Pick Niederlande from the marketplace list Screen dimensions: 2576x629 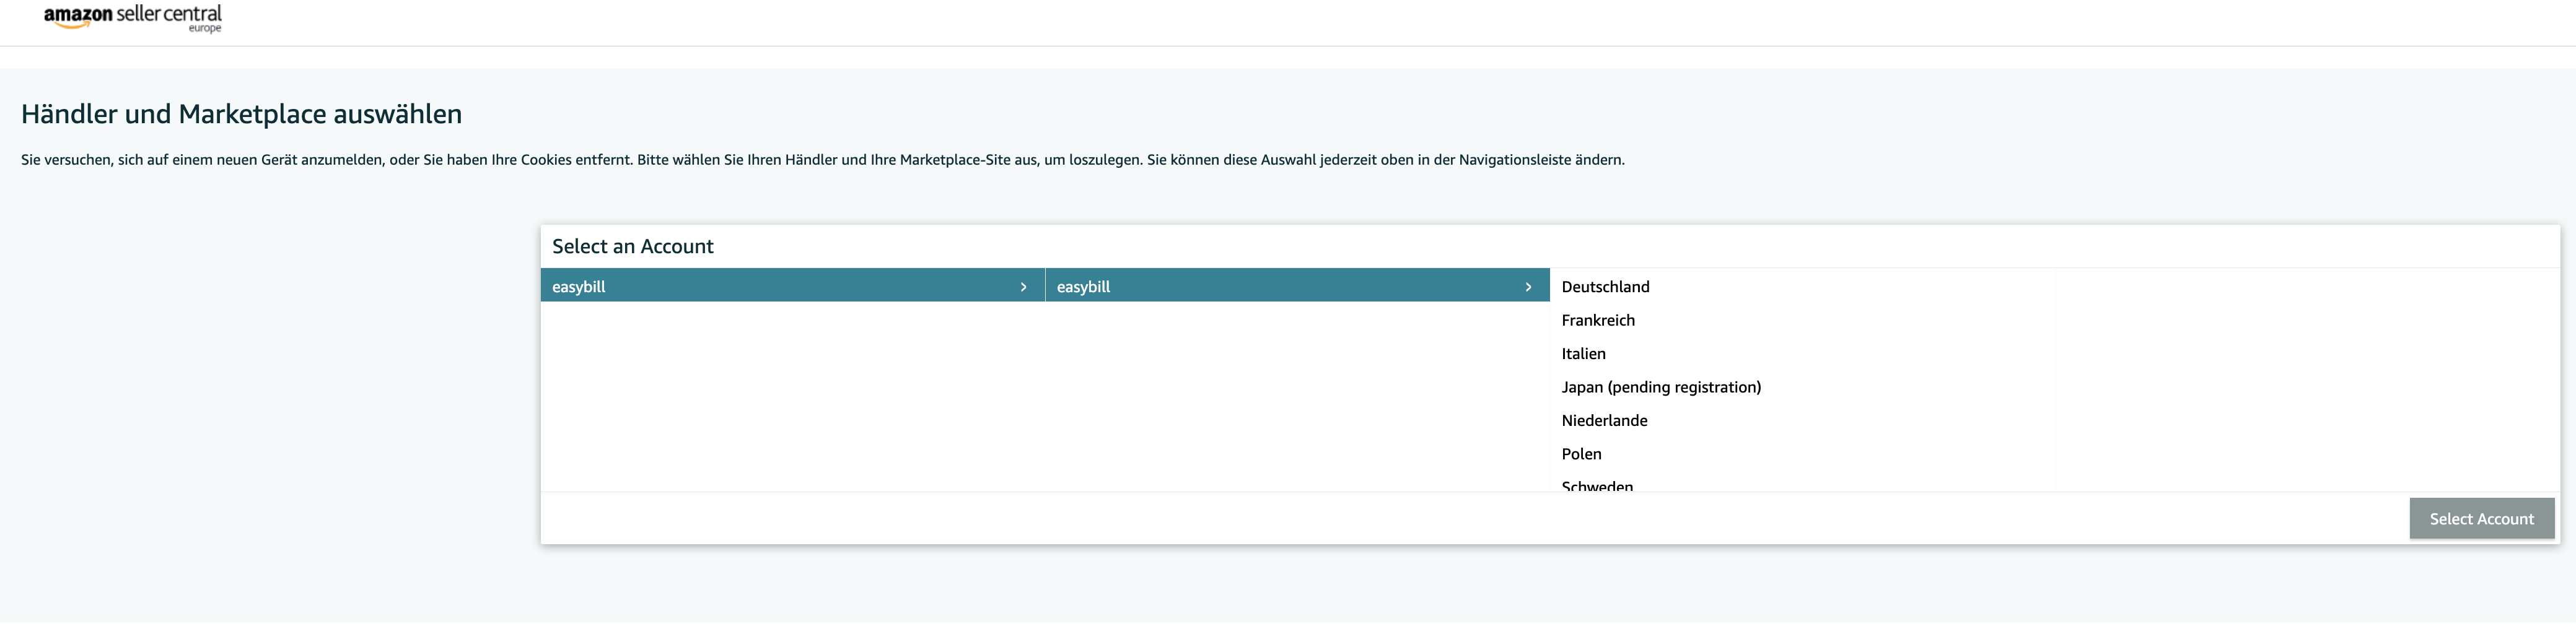coord(1604,421)
